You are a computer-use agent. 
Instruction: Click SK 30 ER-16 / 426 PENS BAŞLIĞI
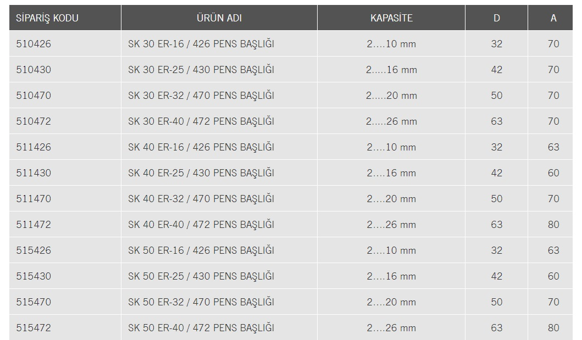tap(201, 44)
